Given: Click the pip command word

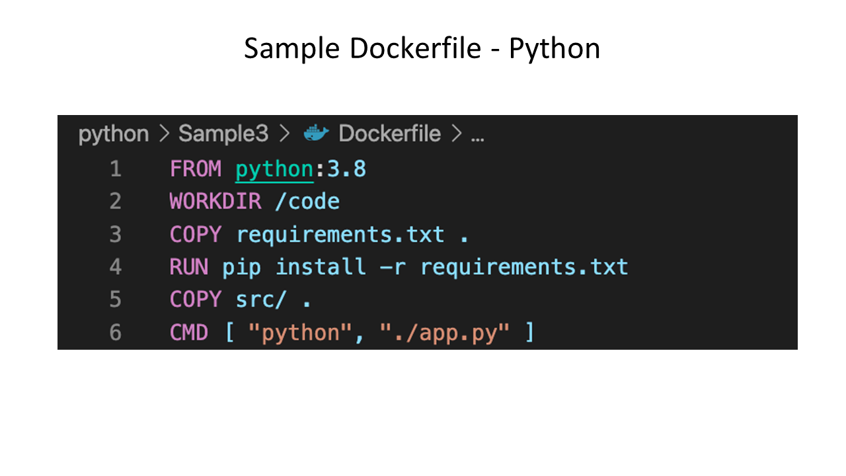Looking at the screenshot, I should pos(242,268).
